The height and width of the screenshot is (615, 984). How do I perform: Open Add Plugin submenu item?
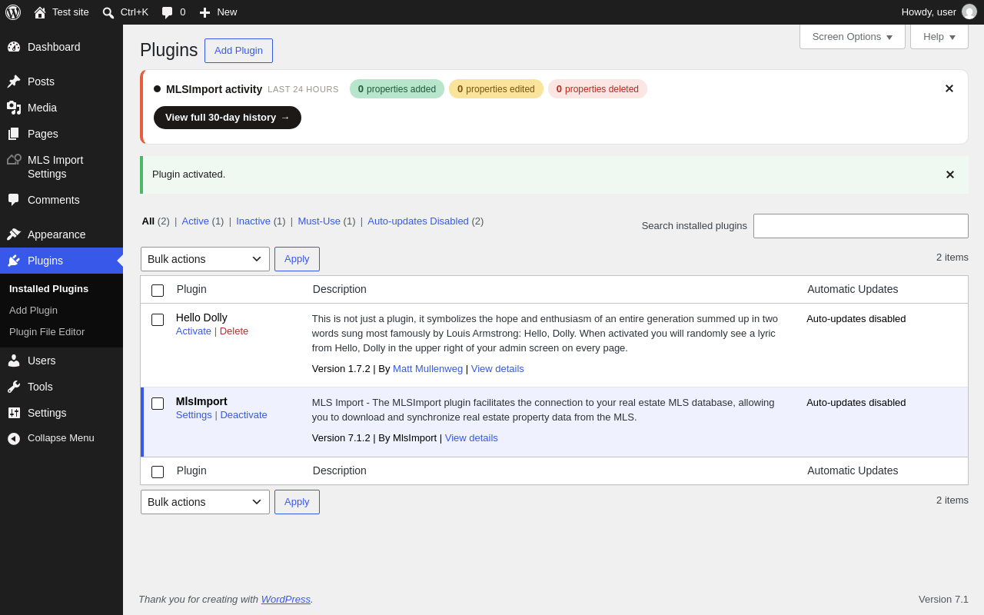33,311
